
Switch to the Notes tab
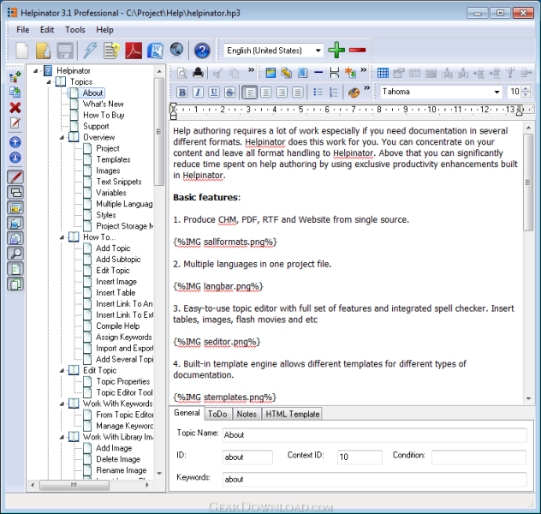[x=247, y=414]
